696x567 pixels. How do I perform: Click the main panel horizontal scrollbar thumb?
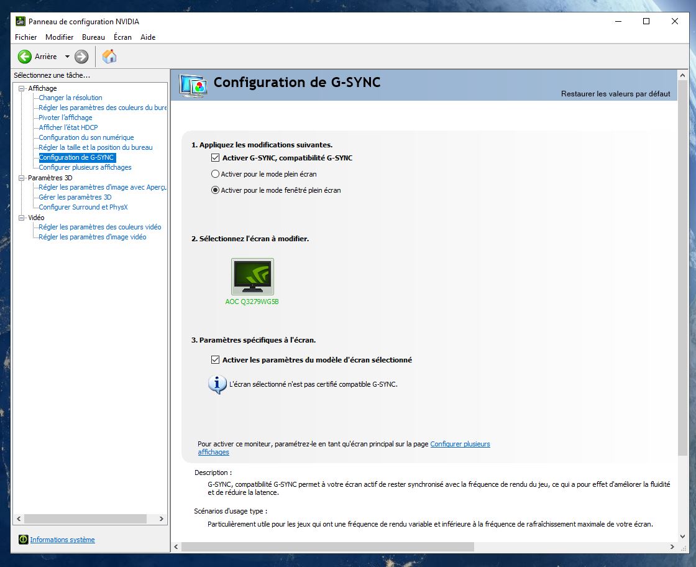(x=327, y=546)
